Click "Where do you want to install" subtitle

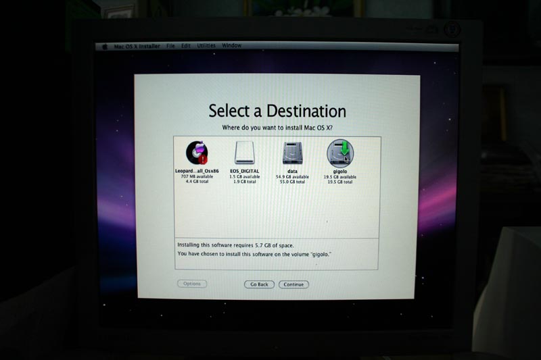tap(277, 128)
